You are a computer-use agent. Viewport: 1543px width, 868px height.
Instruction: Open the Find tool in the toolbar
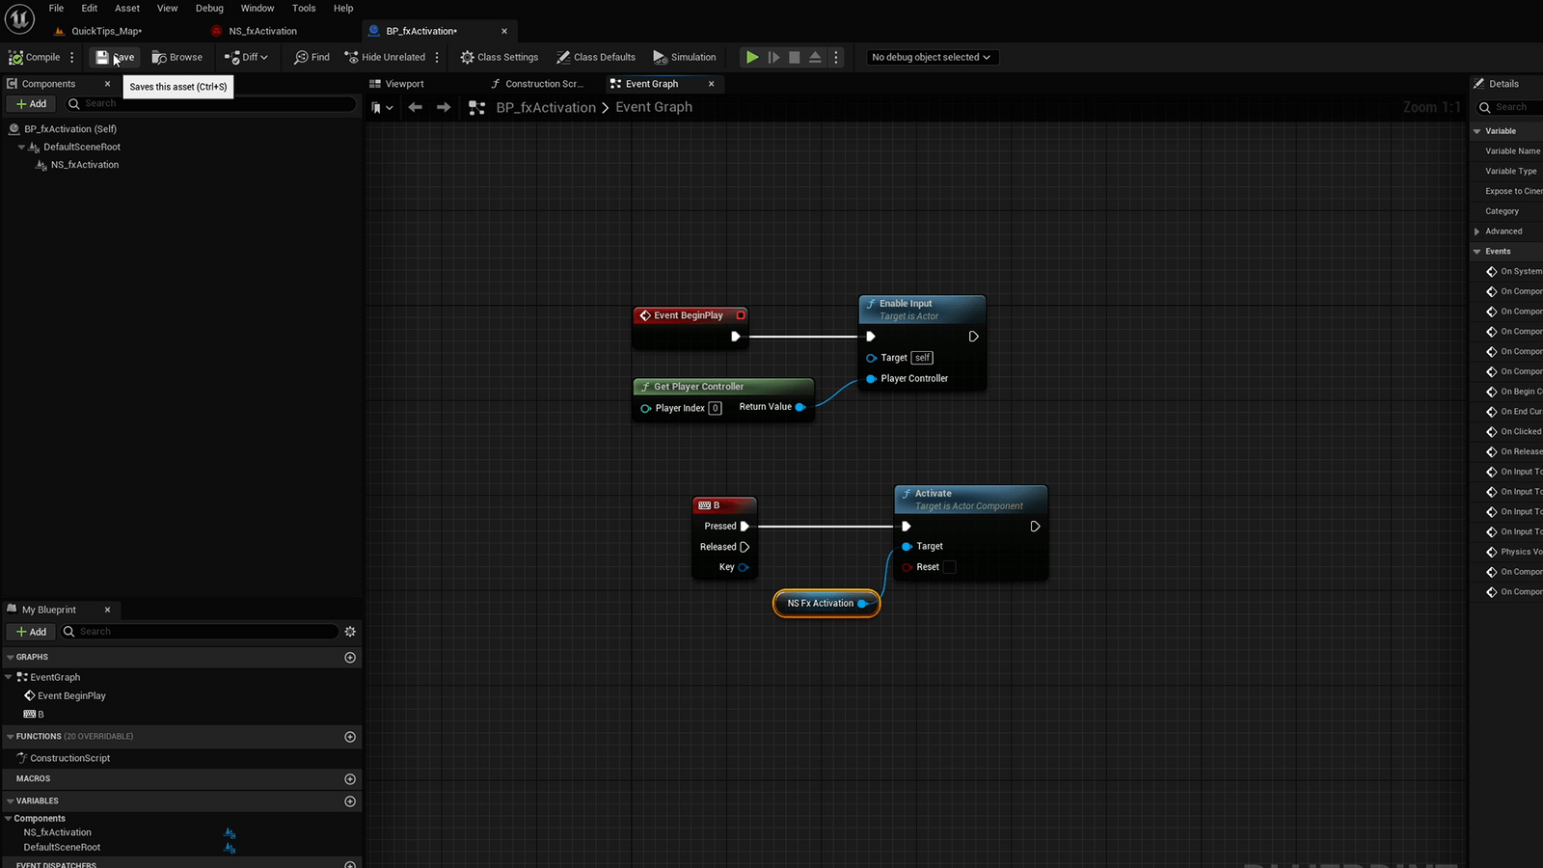pos(311,57)
